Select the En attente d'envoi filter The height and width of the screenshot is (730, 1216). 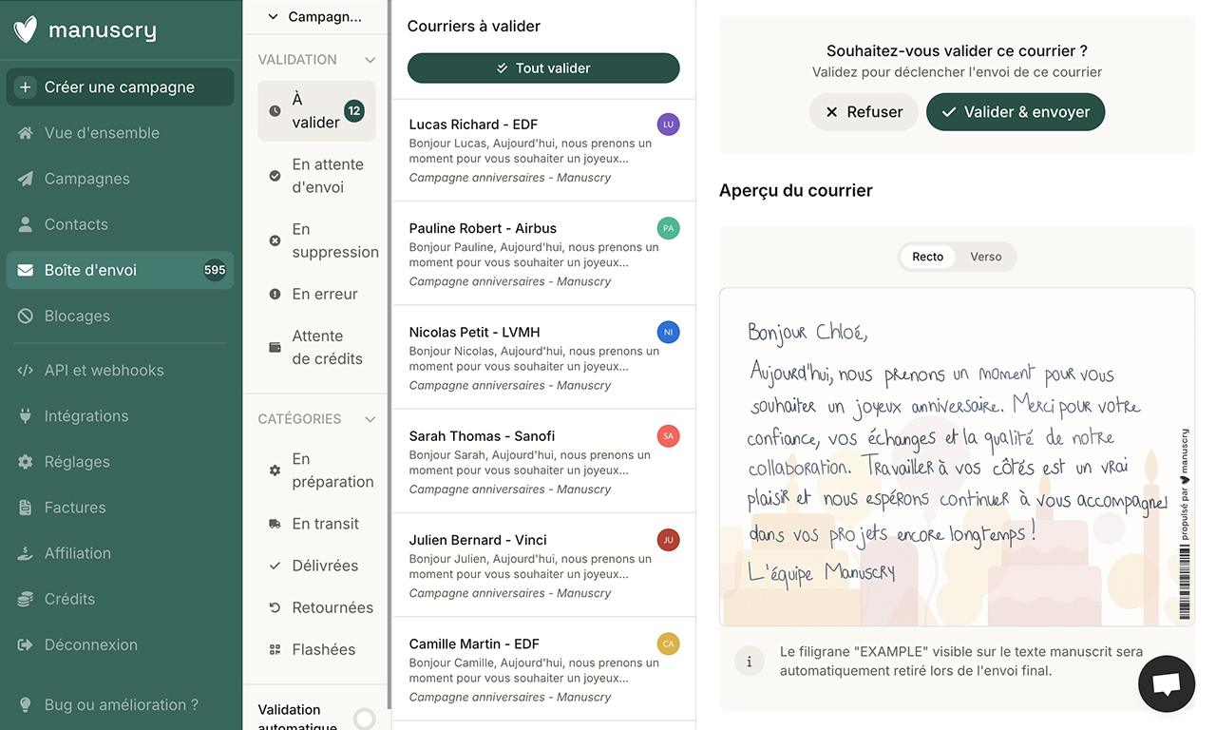pos(327,176)
